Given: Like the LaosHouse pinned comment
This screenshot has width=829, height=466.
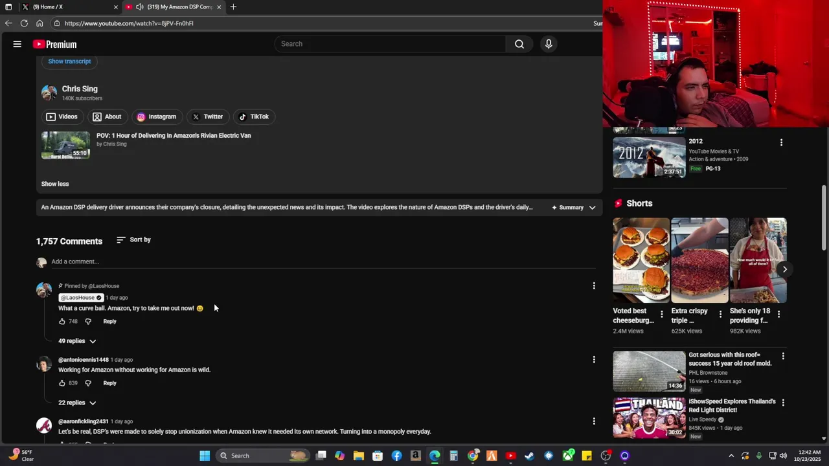Looking at the screenshot, I should [x=62, y=322].
